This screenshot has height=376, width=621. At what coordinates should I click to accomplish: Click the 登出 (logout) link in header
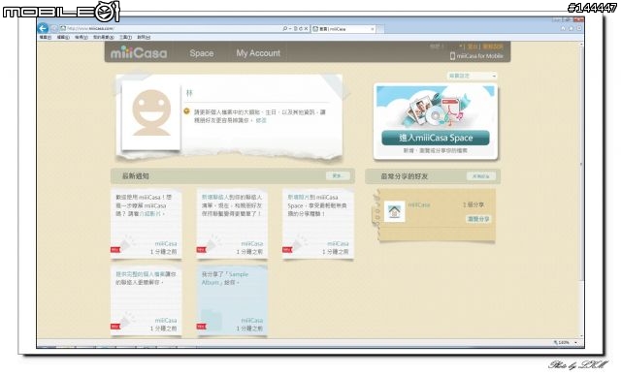[x=473, y=47]
